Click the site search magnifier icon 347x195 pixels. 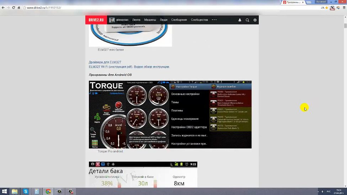click(247, 20)
